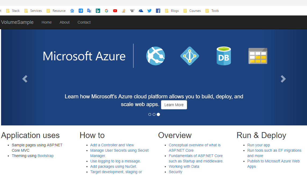
Task: Open the VolumeSample brand link
Action: [x=17, y=22]
